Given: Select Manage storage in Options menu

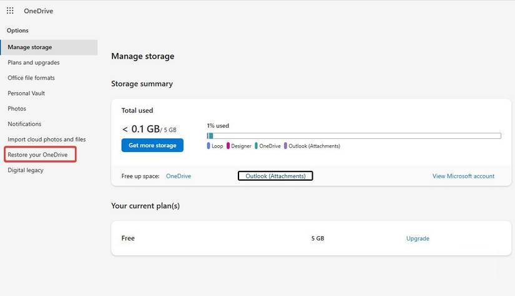Looking at the screenshot, I should tap(49, 47).
